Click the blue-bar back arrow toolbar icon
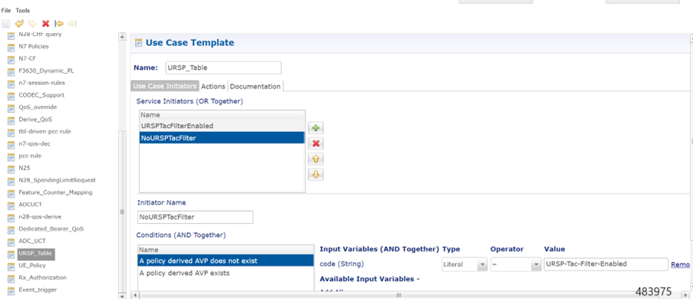 59,24
